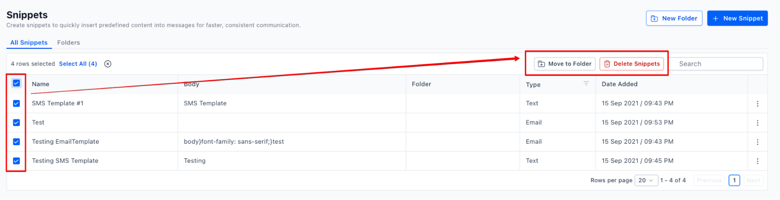Uncheck the header select-all checkbox
This screenshot has height=200, width=780.
pos(16,83)
